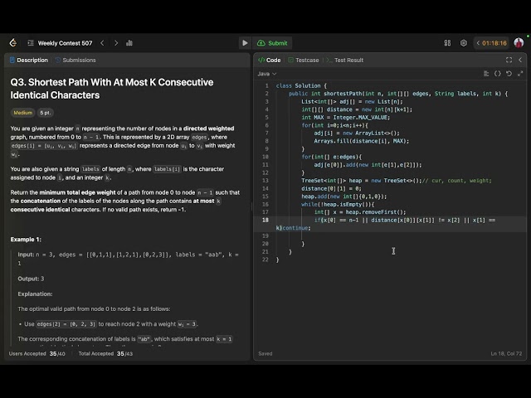The image size is (531, 398).
Task: Click the Weekly Contest 507 title
Action: tap(65, 43)
